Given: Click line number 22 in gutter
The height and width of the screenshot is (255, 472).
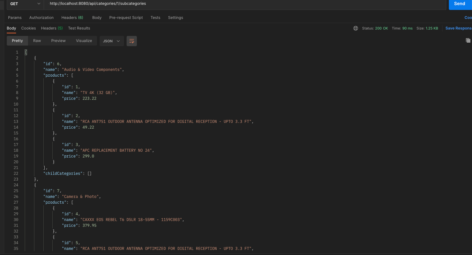Looking at the screenshot, I should (x=16, y=174).
